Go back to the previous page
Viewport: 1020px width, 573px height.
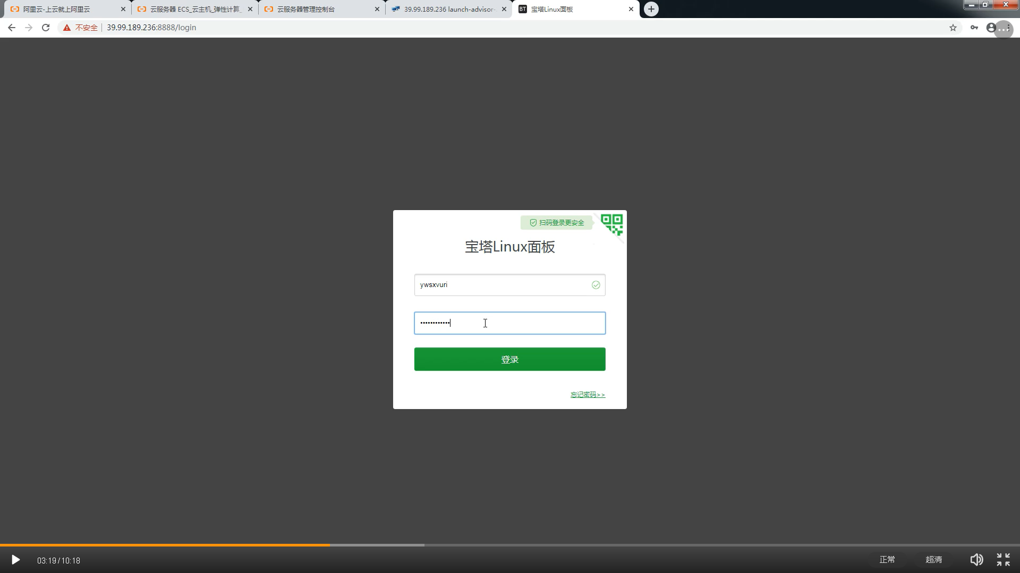12,28
